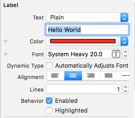Click the Lines number field
Image resolution: width=135 pixels, height=118 pixels.
[x=84, y=89]
